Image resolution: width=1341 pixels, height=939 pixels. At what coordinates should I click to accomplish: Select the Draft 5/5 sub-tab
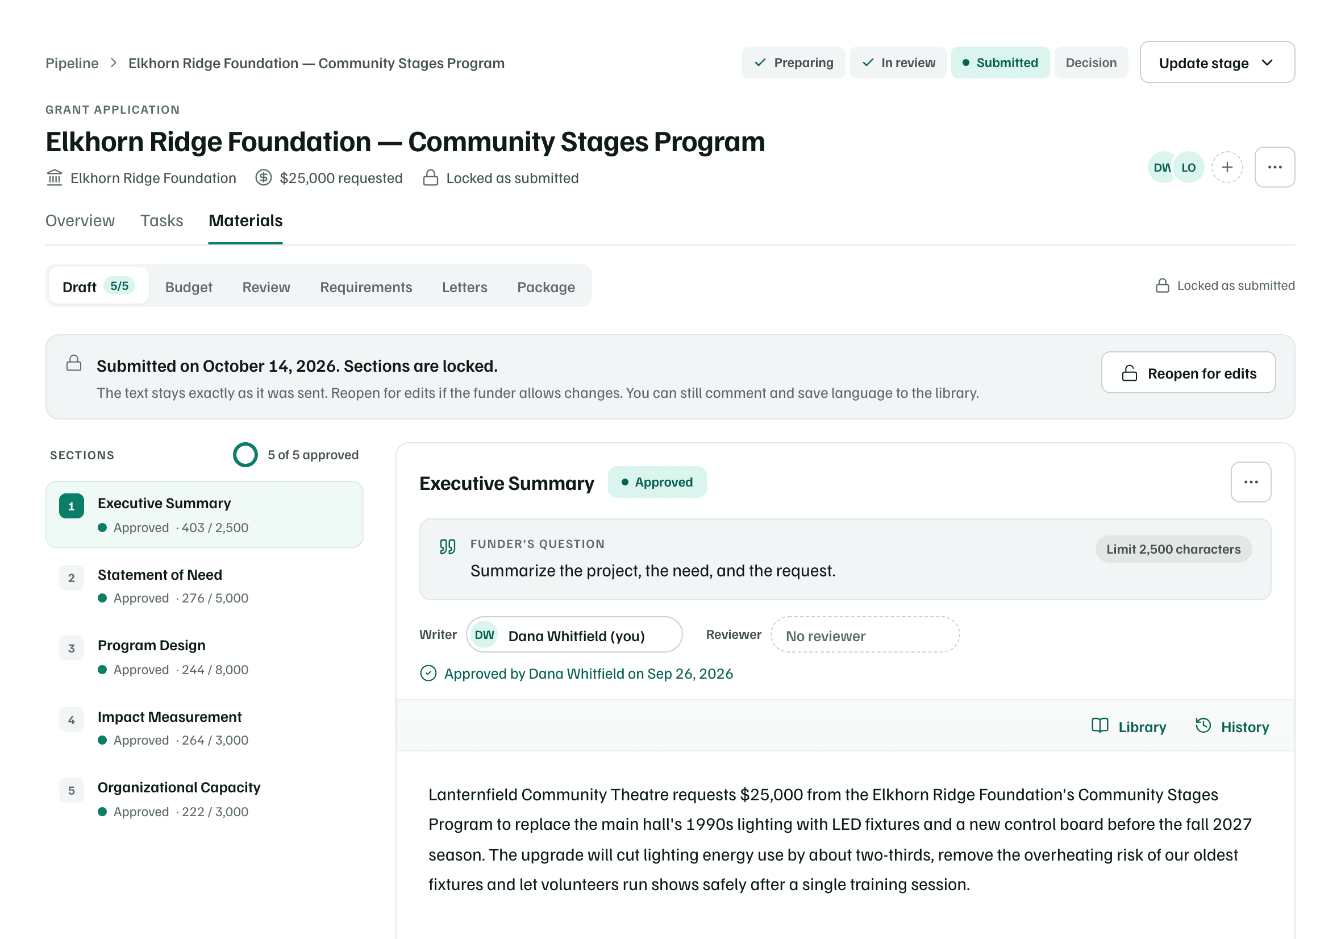tap(99, 286)
